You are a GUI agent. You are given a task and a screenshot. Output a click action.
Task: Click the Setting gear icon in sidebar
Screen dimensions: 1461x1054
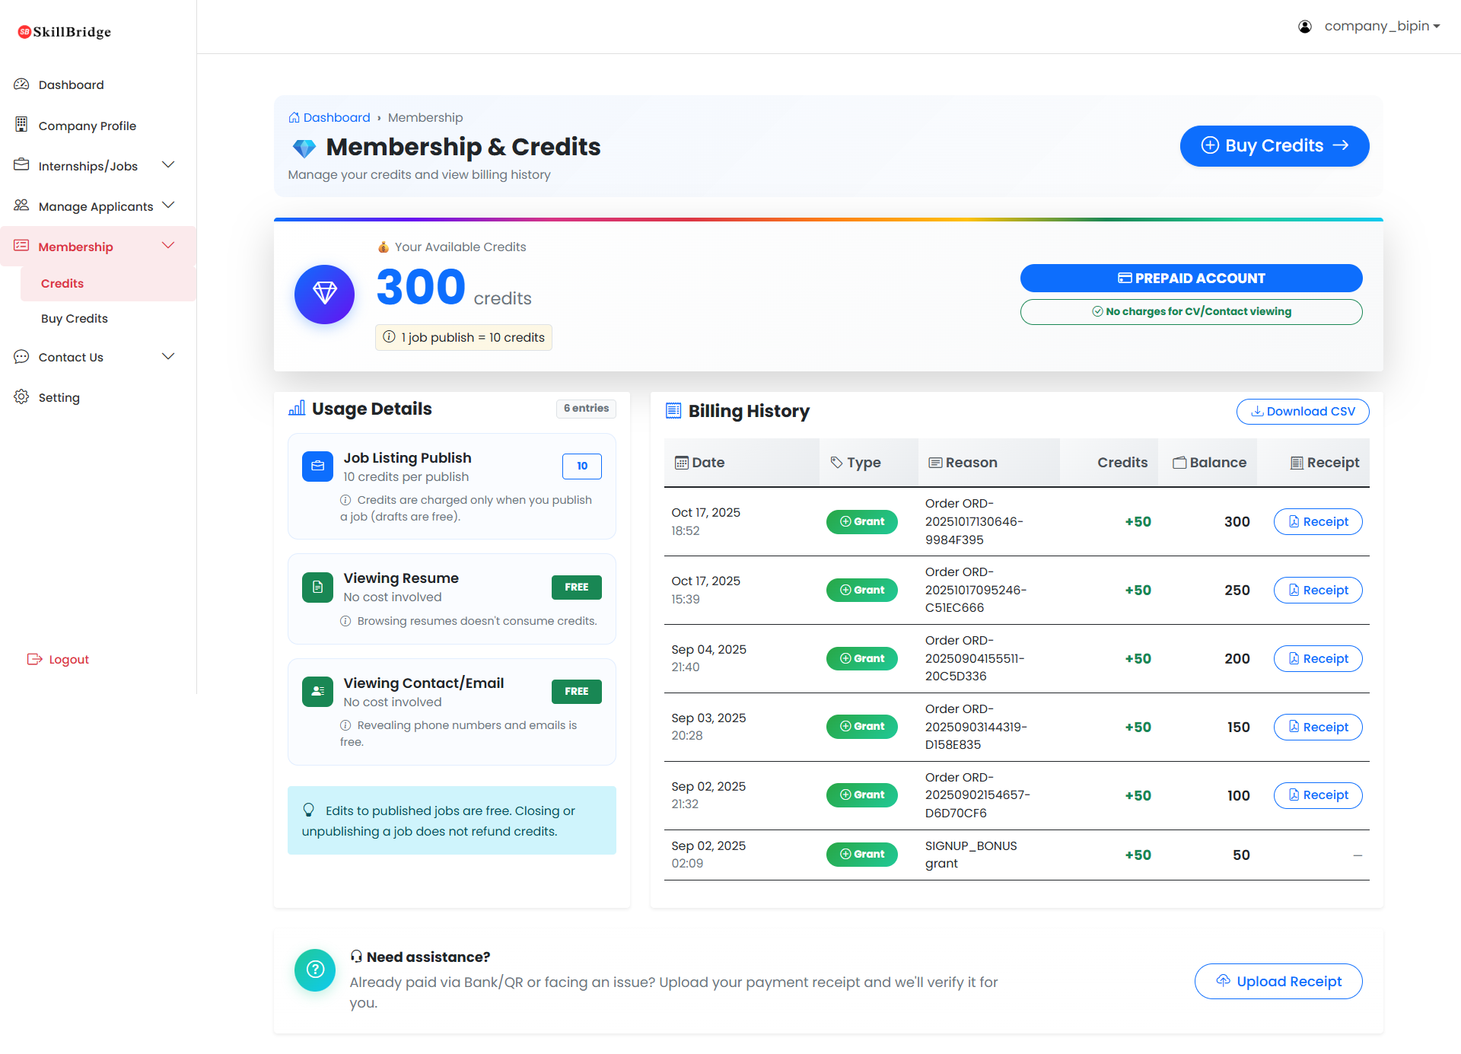[21, 396]
